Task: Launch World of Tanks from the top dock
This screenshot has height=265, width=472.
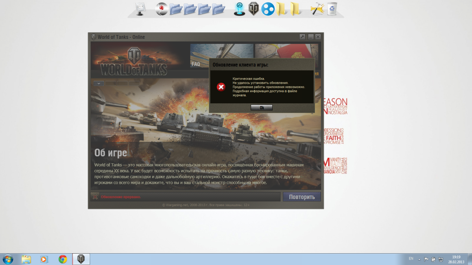Action: (254, 8)
